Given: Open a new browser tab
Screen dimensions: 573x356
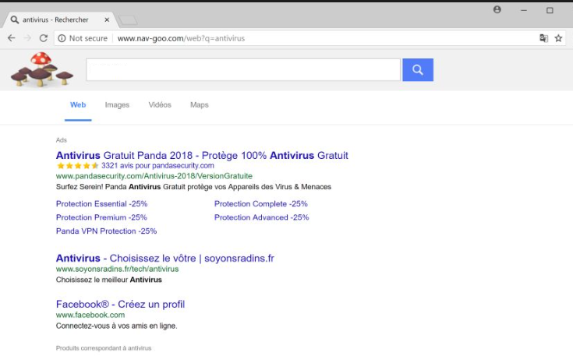Looking at the screenshot, I should tap(129, 19).
